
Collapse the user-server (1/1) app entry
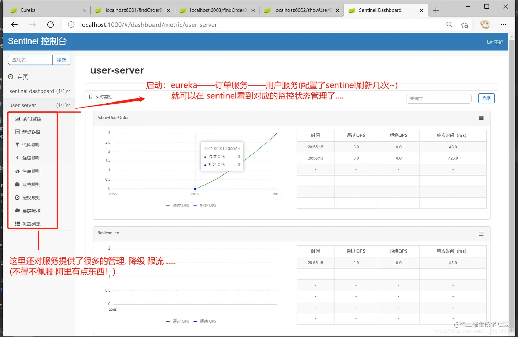pyautogui.click(x=39, y=105)
